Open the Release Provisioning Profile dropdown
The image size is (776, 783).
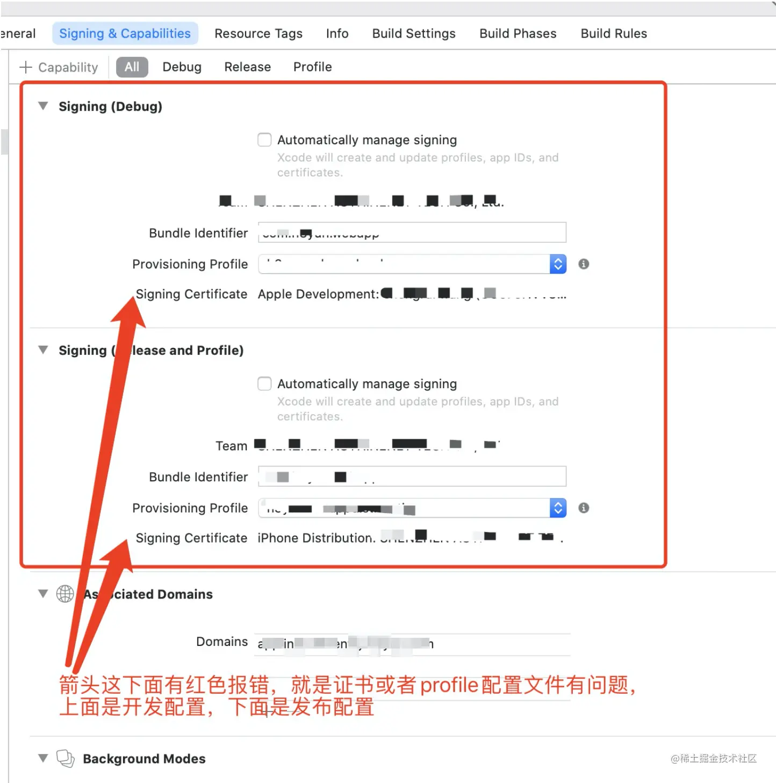pyautogui.click(x=558, y=508)
